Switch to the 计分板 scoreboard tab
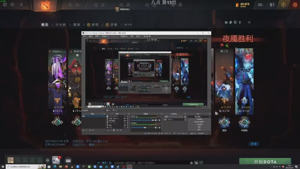This screenshot has height=169, width=300. (61, 25)
